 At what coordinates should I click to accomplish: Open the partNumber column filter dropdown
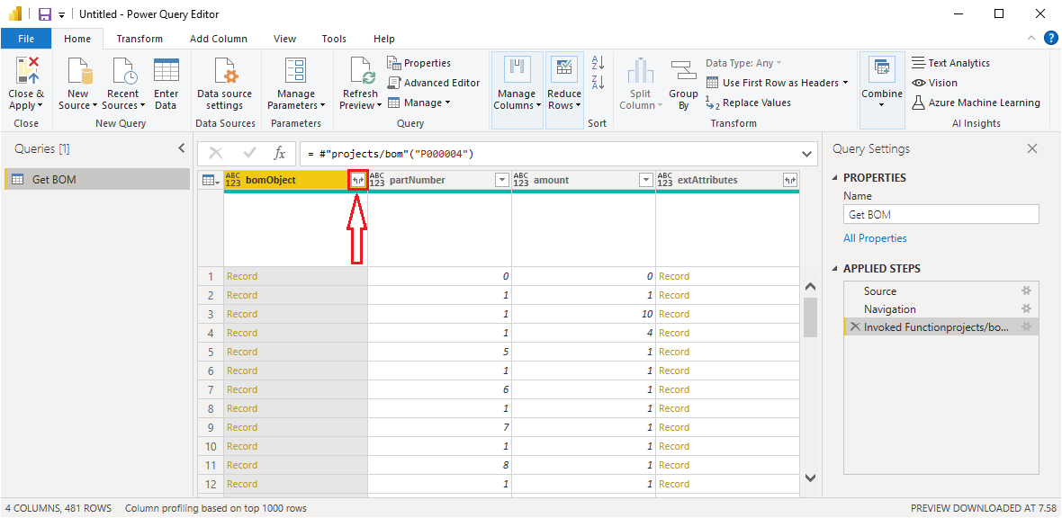point(501,180)
